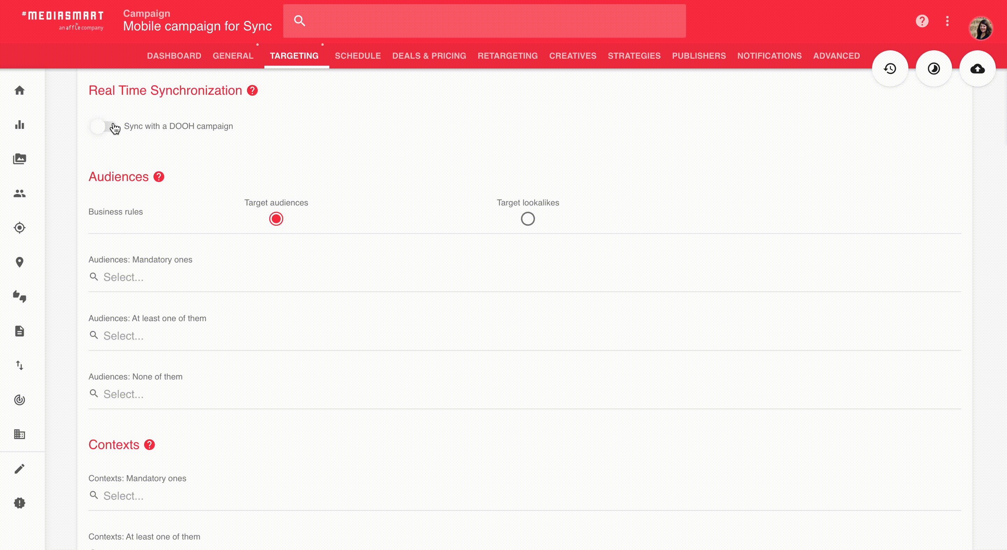The height and width of the screenshot is (550, 1007).
Task: Click the top search bar field
Action: pyautogui.click(x=485, y=21)
